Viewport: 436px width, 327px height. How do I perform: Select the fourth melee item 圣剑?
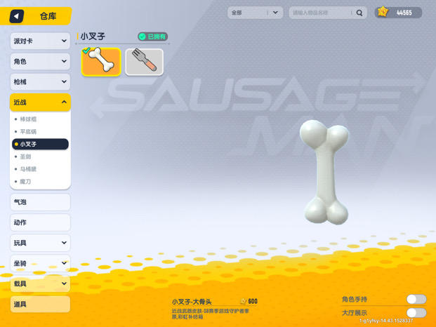point(25,156)
